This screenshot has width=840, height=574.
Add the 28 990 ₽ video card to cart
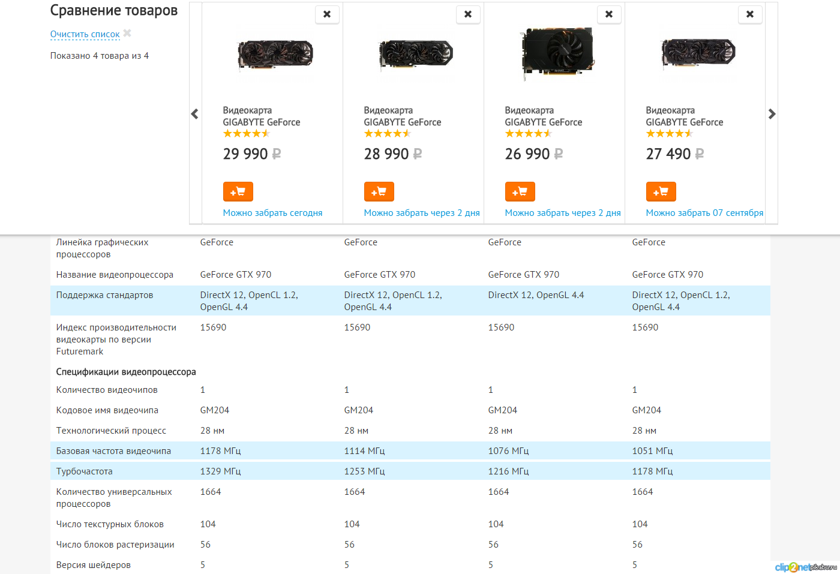click(379, 192)
